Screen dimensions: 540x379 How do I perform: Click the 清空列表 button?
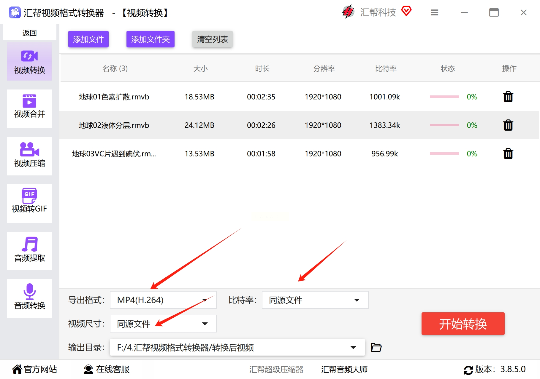(212, 39)
